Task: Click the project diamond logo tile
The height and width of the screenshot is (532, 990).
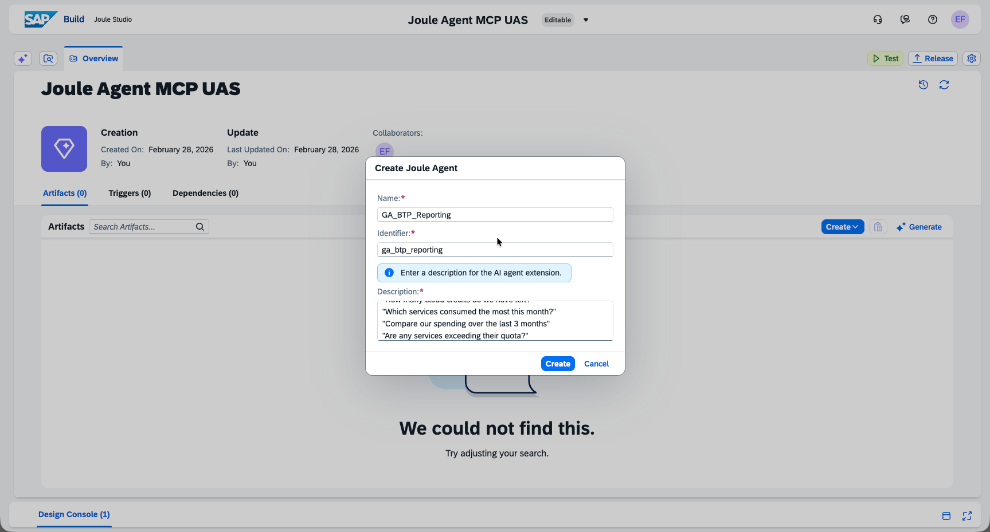Action: pos(64,149)
